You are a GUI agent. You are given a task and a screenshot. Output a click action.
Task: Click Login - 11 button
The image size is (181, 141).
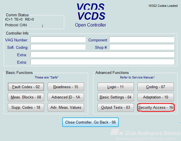pyautogui.click(x=116, y=87)
